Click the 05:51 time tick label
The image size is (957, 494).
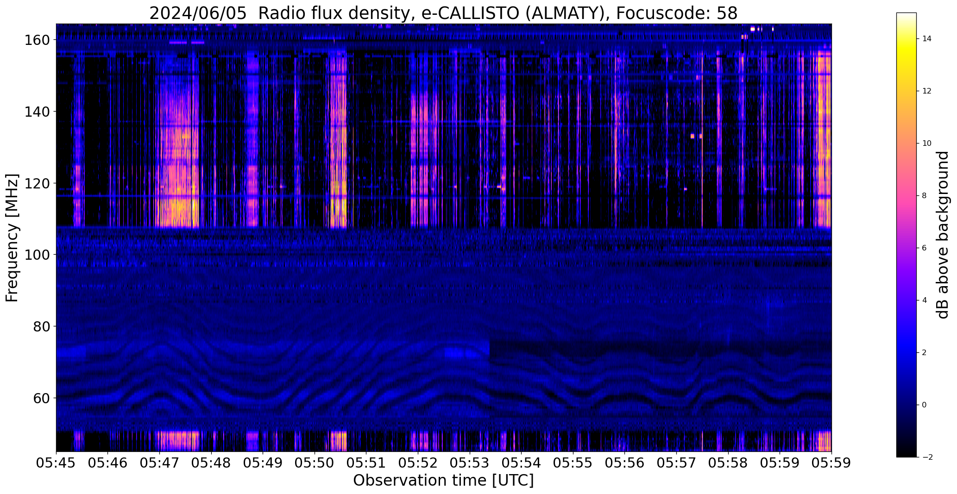coord(366,463)
